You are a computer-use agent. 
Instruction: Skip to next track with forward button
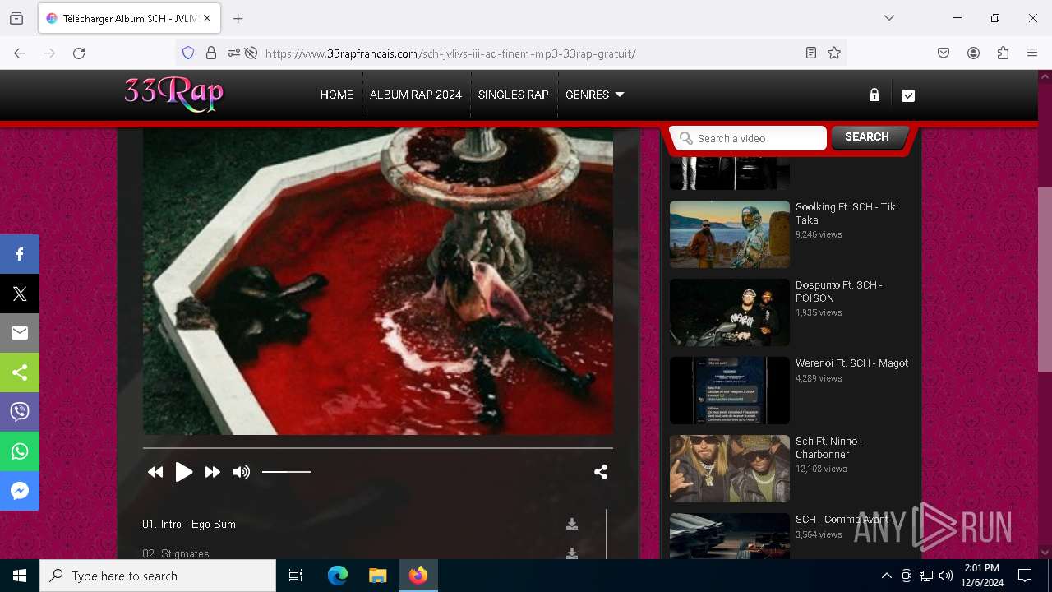click(212, 472)
